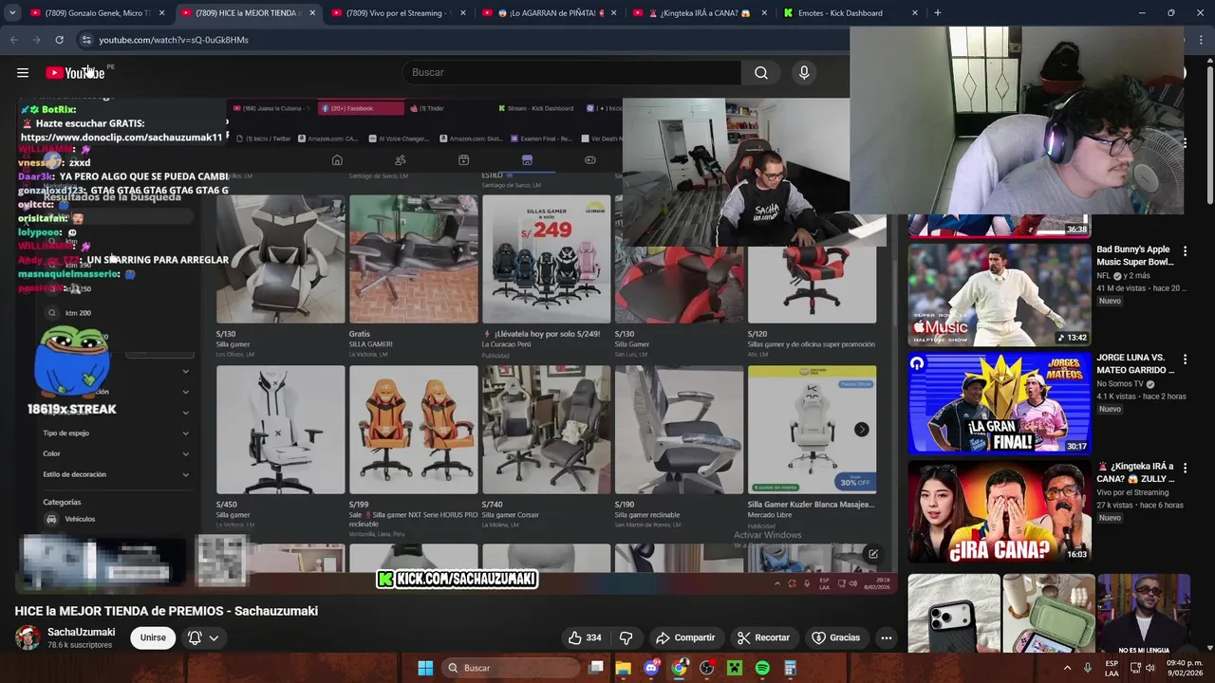Screen dimensions: 1215x683
Task: Open Minecraft from the taskbar
Action: pyautogui.click(x=734, y=668)
